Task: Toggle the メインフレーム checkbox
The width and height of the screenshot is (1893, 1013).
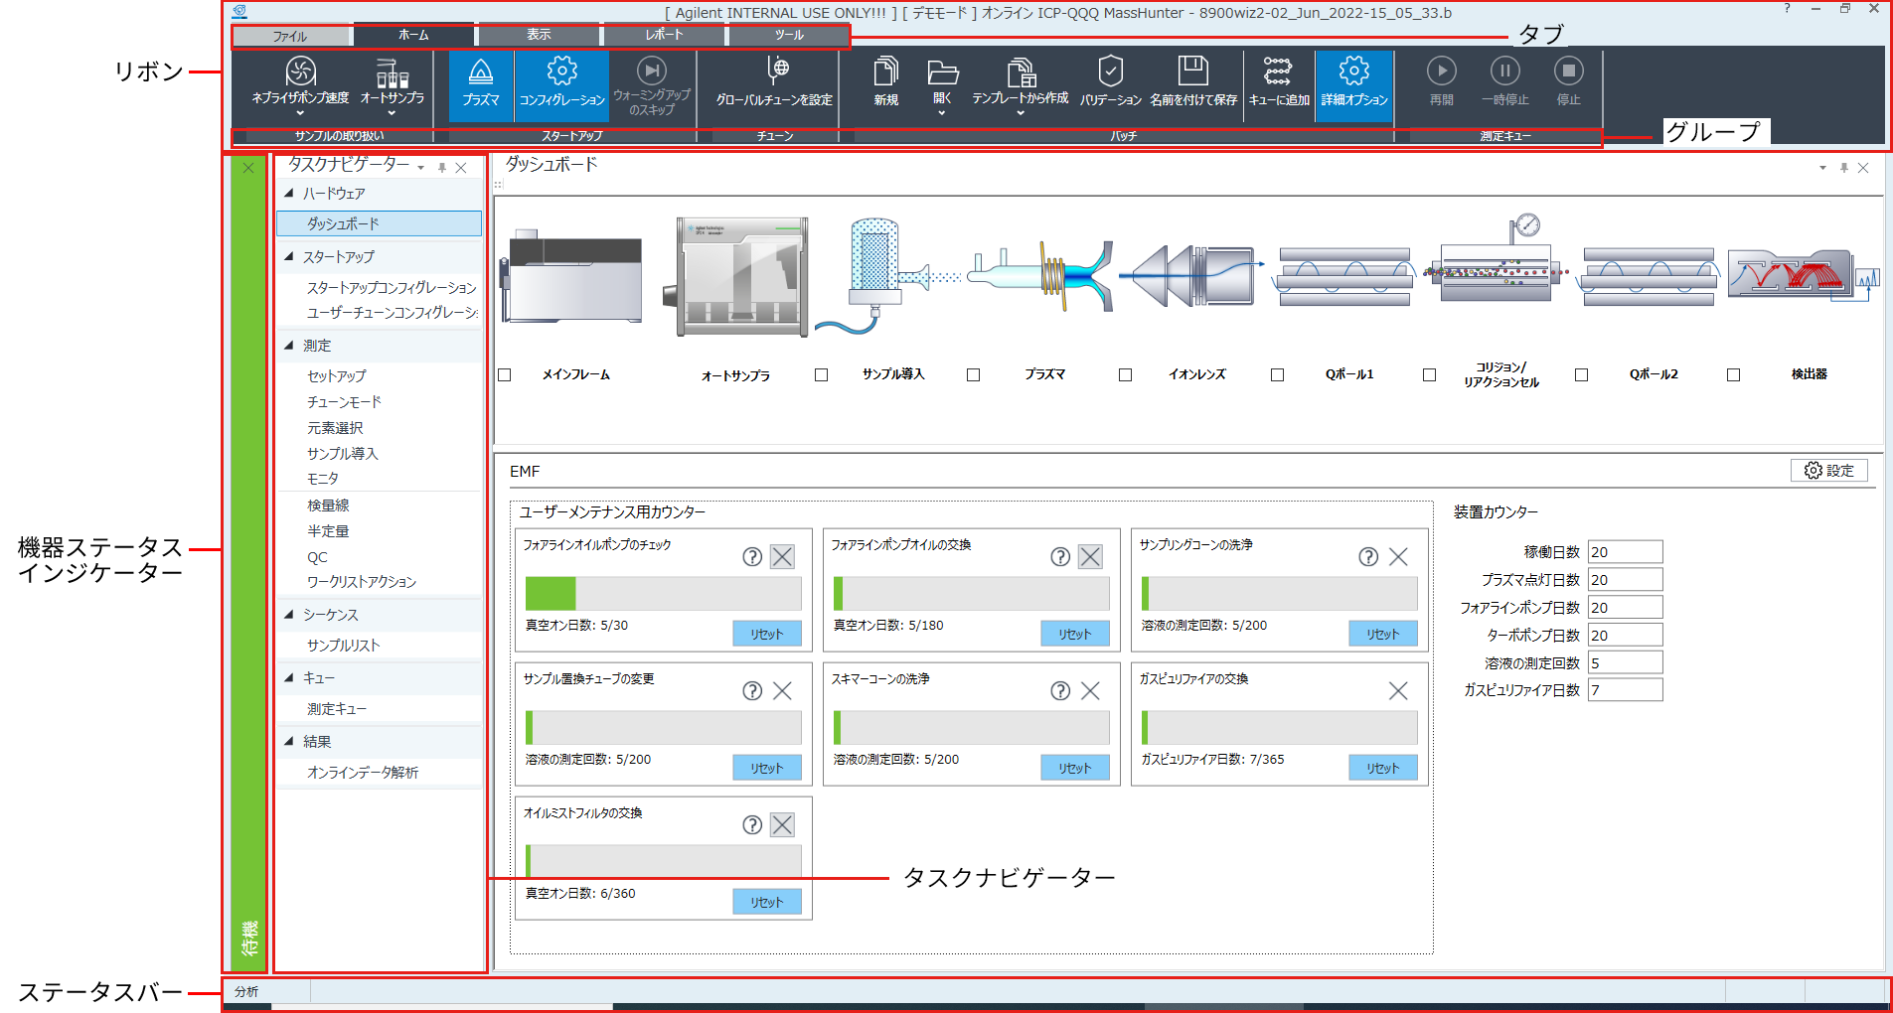Action: [x=505, y=375]
